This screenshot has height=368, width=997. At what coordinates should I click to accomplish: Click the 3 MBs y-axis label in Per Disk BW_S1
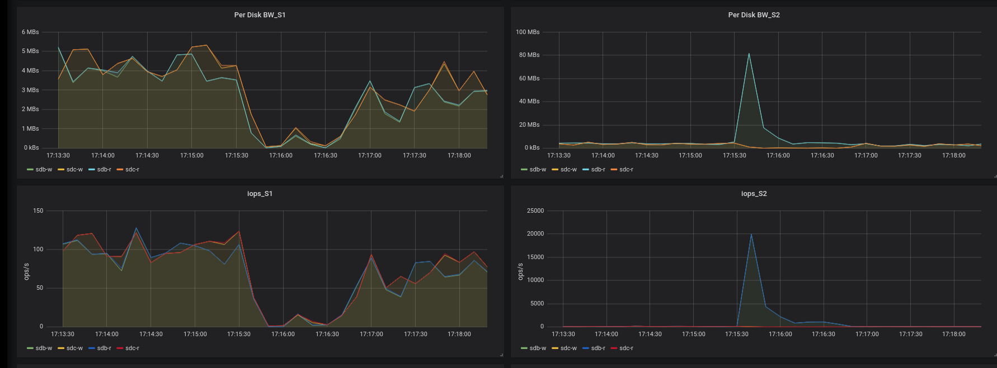pos(30,90)
